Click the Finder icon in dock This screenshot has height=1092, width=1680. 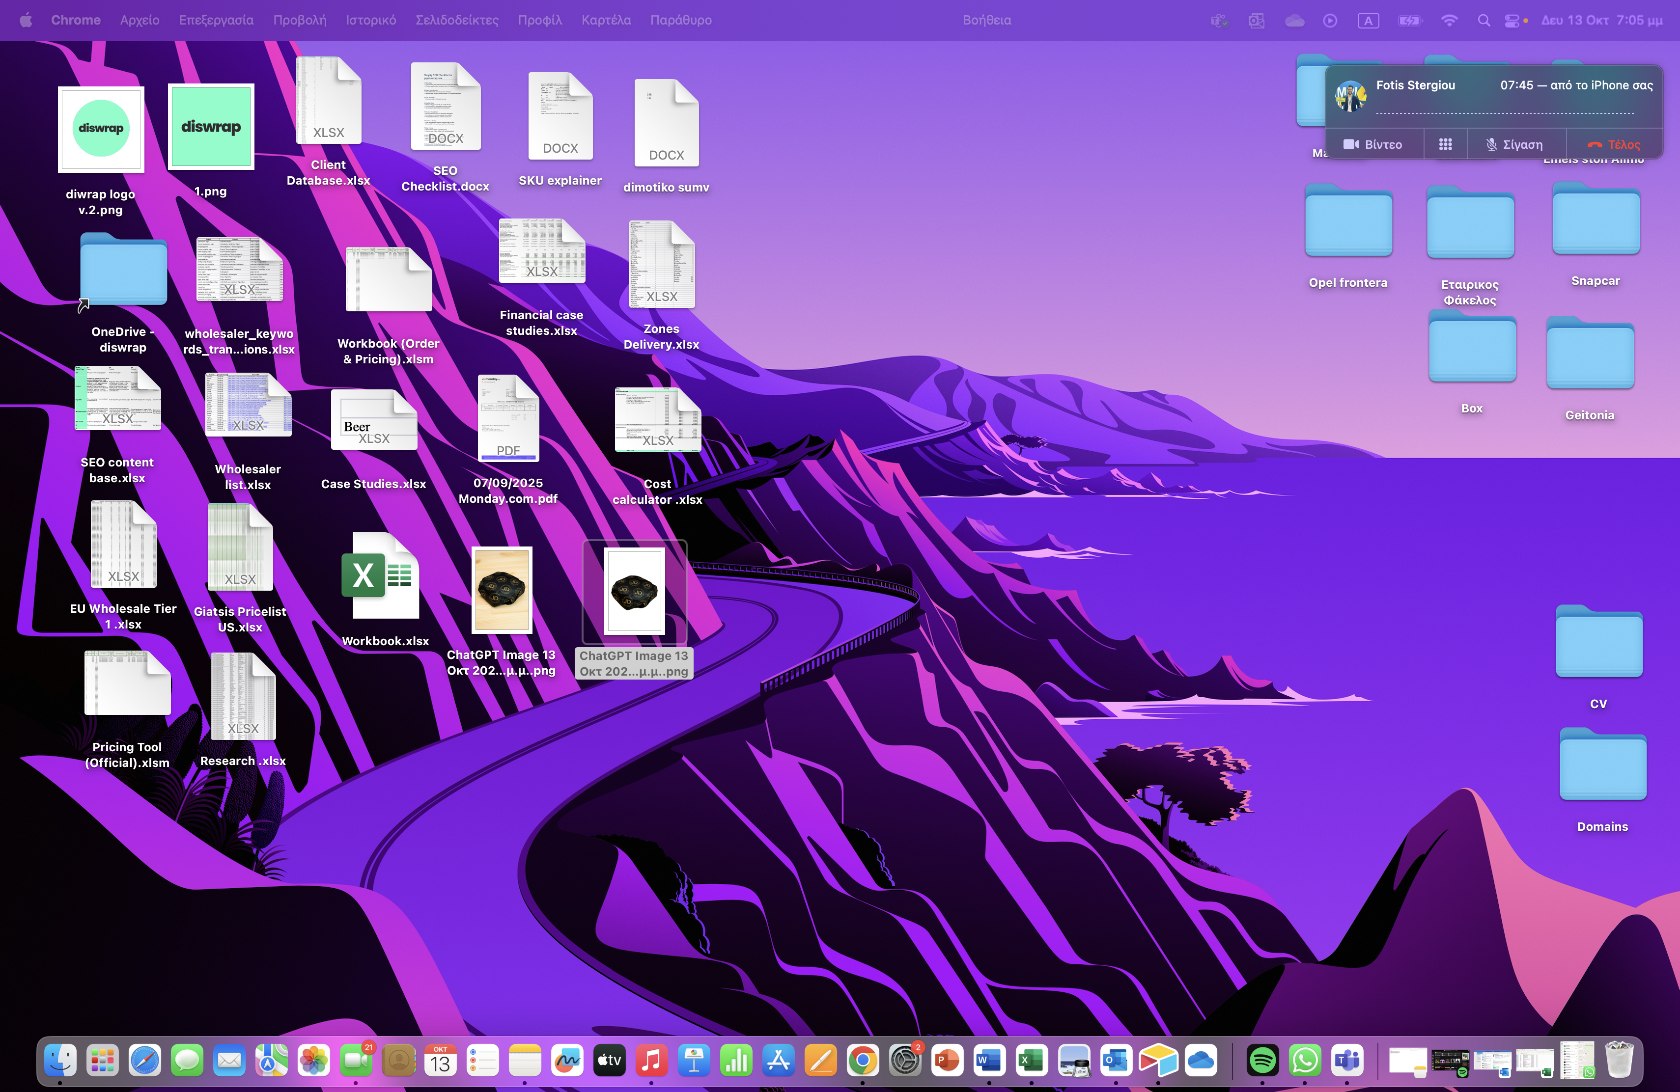(x=60, y=1060)
